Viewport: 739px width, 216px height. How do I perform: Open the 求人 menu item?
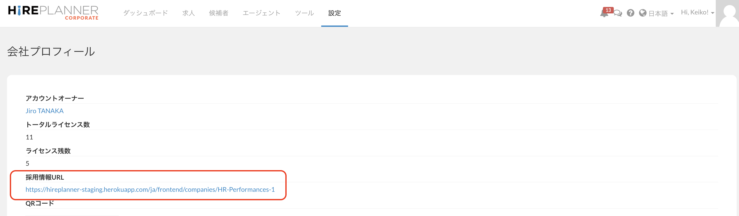188,13
